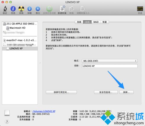Click the help question mark button
The width and height of the screenshot is (145, 126).
[x=7, y=122]
